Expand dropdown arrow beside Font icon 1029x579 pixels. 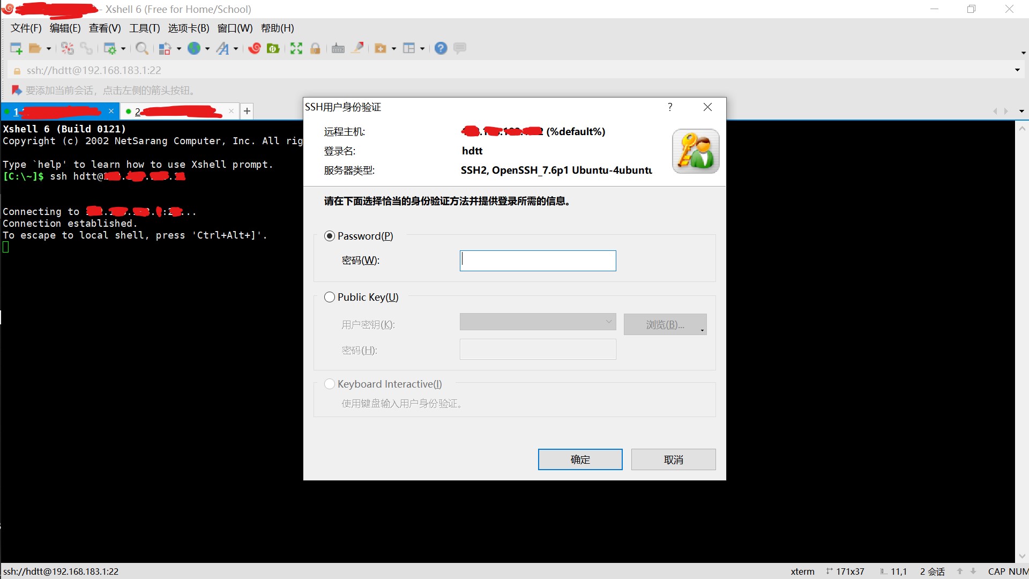point(236,49)
